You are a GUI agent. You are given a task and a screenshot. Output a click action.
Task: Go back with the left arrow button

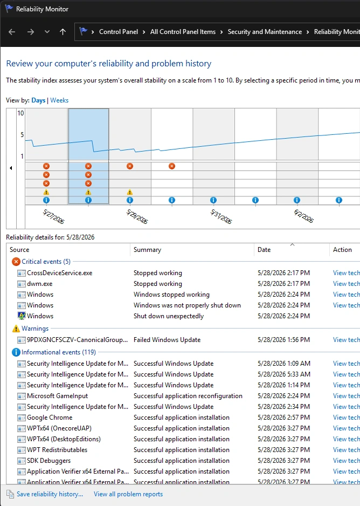(12, 32)
